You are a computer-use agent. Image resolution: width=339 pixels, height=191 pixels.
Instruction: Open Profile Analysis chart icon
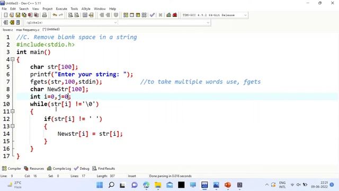pos(168,15)
